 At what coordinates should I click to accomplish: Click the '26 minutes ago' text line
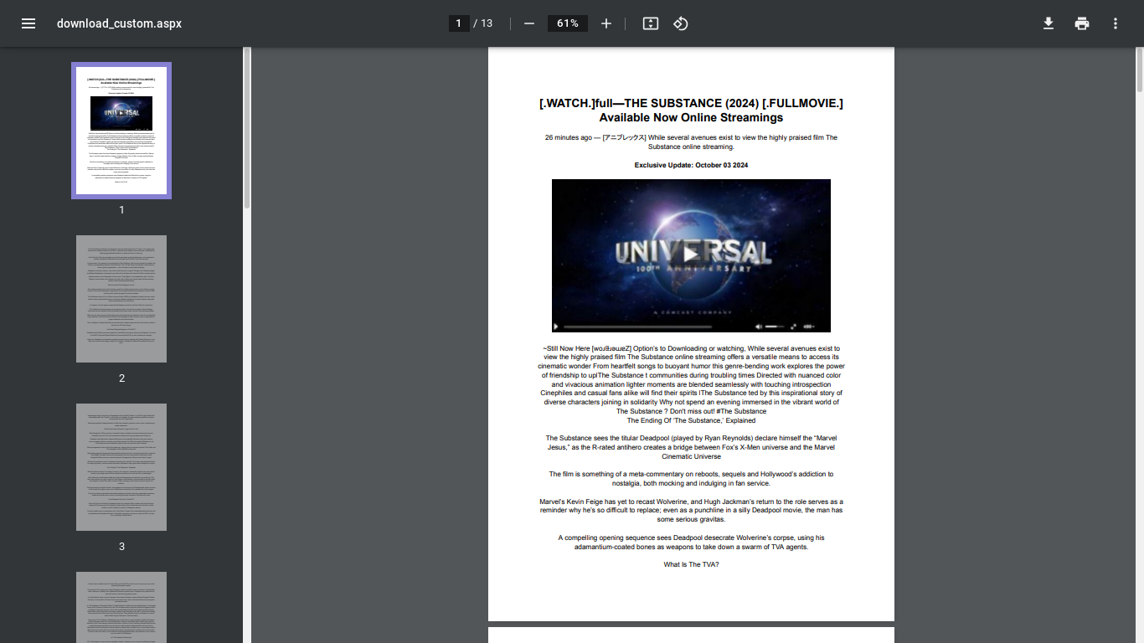click(691, 141)
